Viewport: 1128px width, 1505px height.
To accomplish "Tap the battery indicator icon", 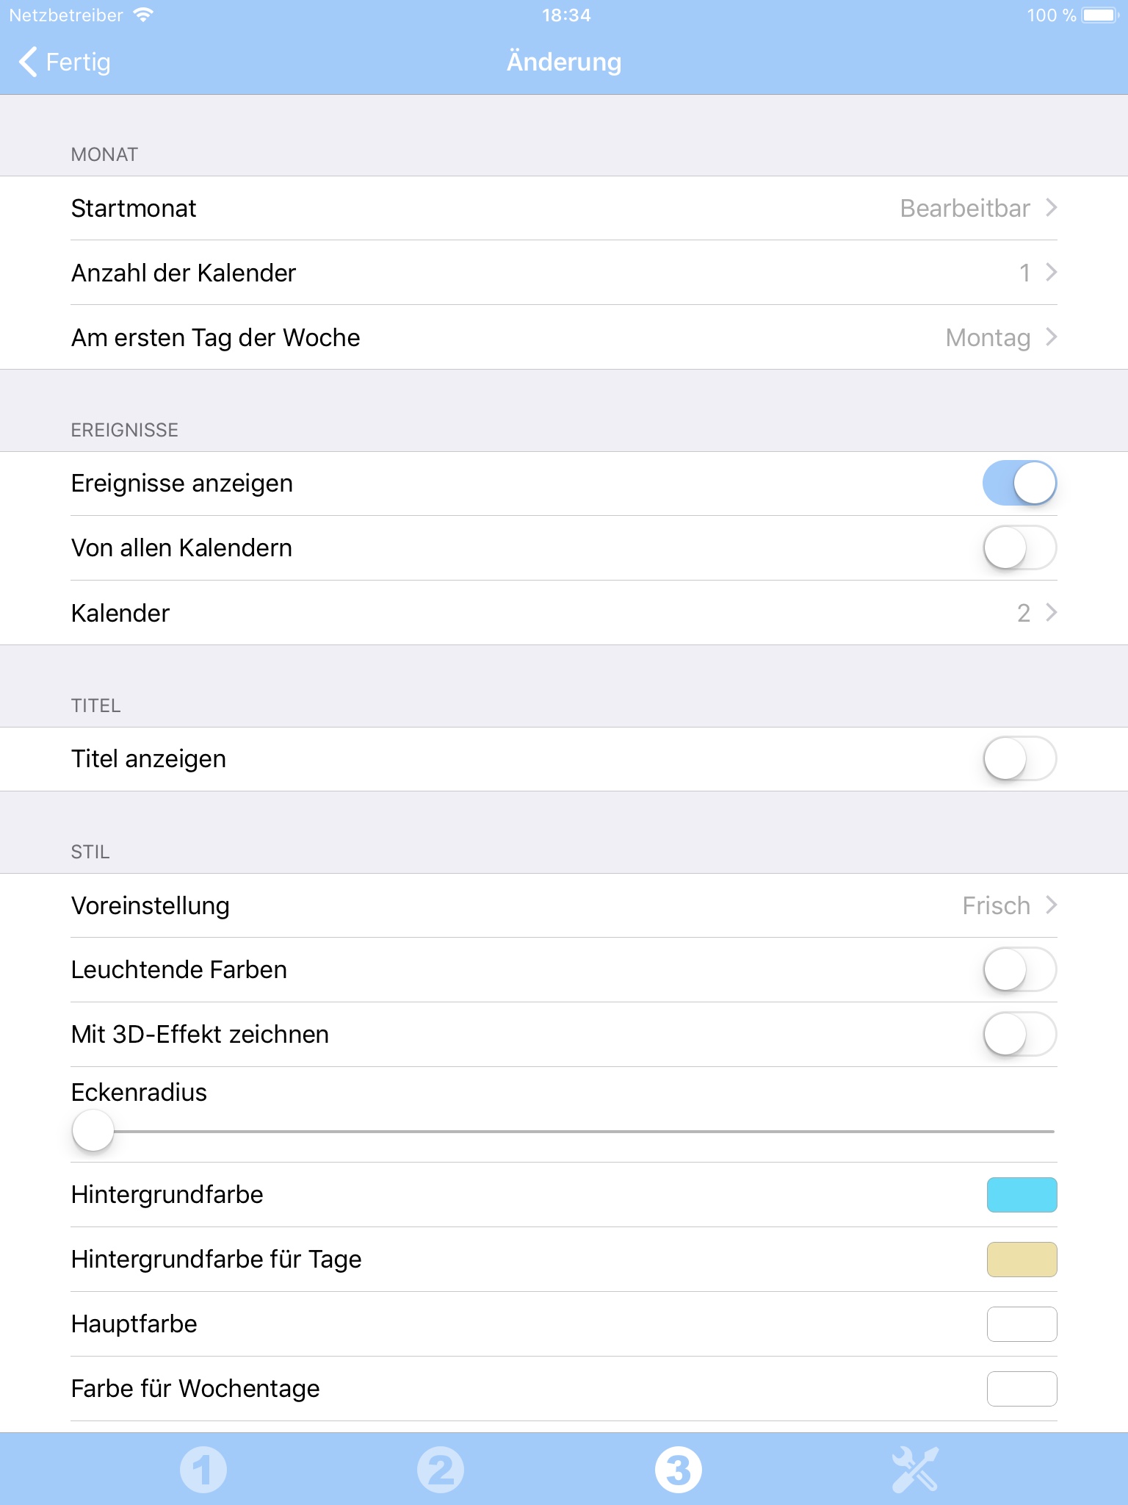I will pos(1100,15).
